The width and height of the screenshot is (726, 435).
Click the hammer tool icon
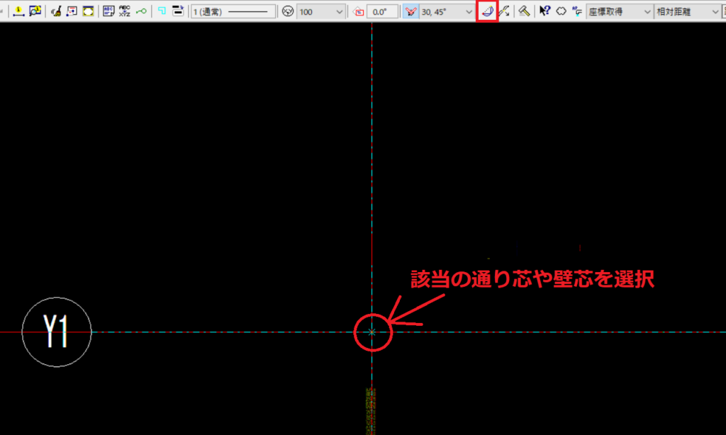pyautogui.click(x=524, y=11)
